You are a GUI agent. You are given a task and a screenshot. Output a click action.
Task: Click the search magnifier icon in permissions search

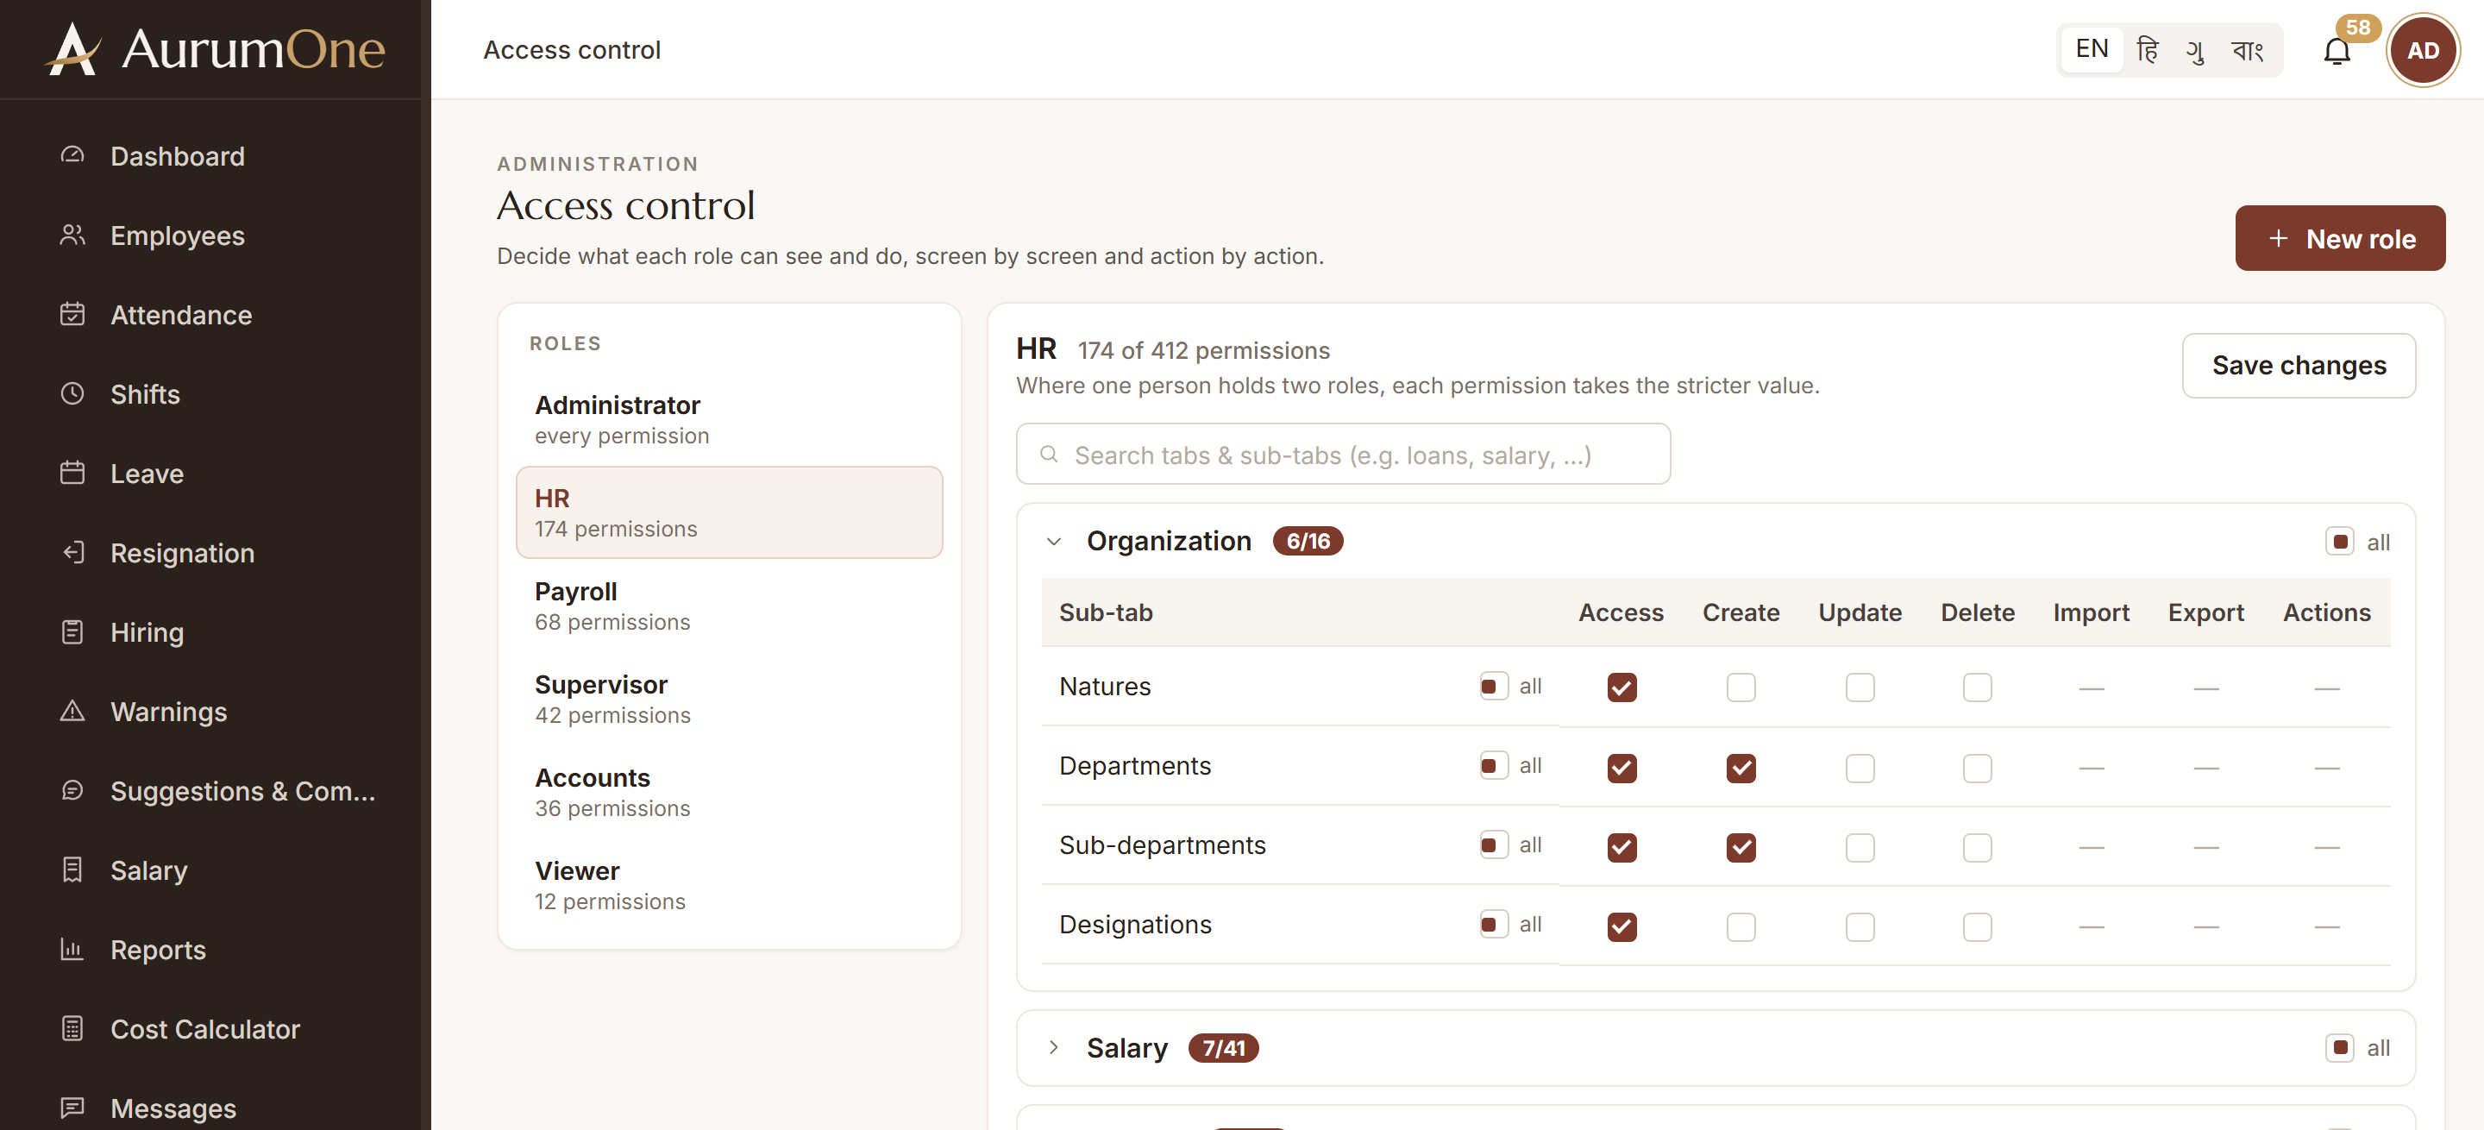pyautogui.click(x=1049, y=454)
